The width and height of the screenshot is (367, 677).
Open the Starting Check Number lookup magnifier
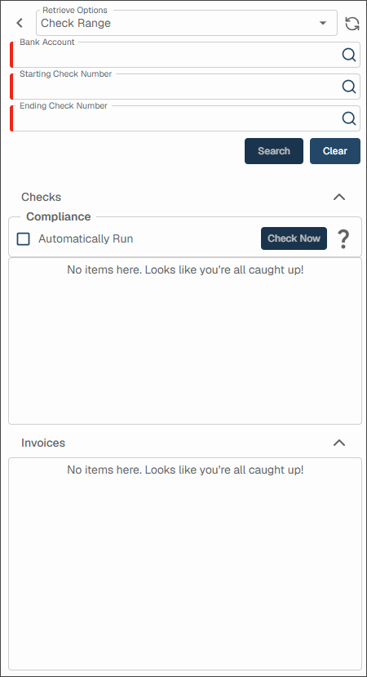click(x=349, y=87)
